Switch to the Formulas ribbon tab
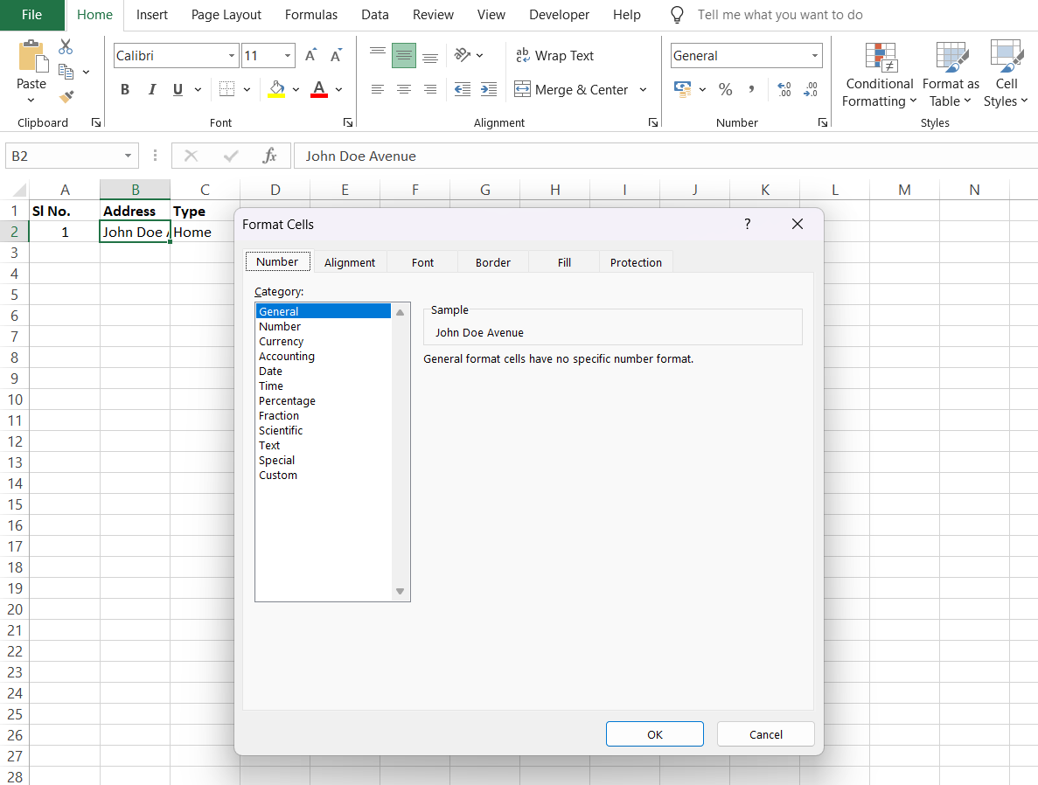The height and width of the screenshot is (785, 1038). point(311,15)
